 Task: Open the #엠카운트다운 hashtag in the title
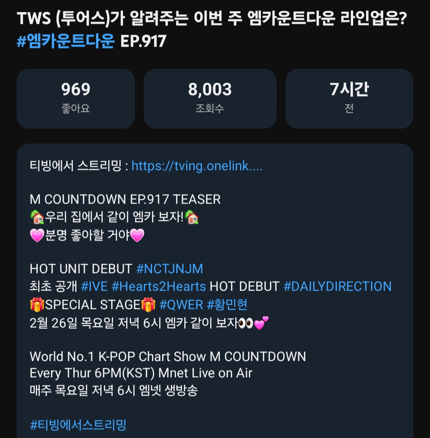click(x=66, y=41)
